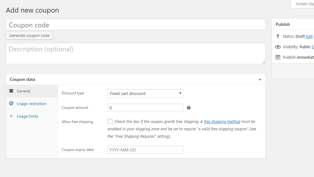Click the Status key icon
The width and height of the screenshot is (314, 177).
tap(278, 36)
